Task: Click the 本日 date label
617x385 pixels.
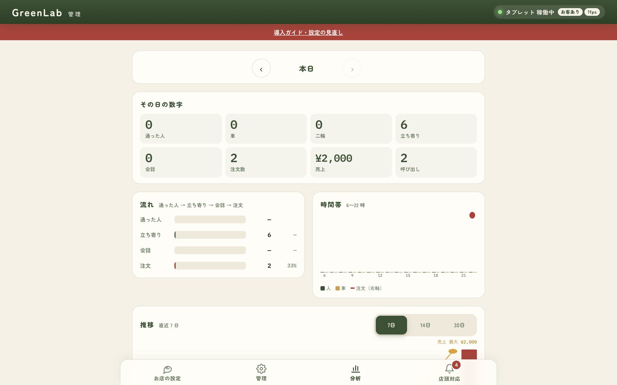Action: click(x=306, y=69)
